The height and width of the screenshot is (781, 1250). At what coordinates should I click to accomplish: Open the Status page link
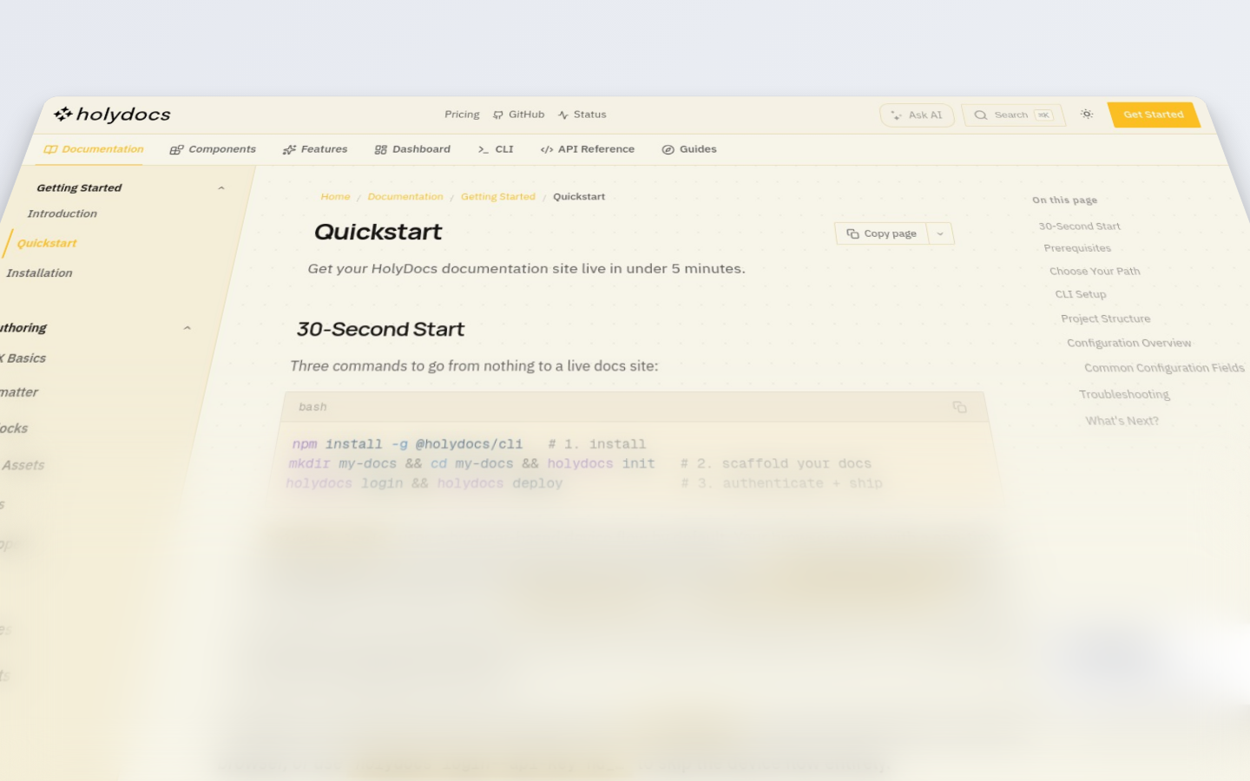click(582, 115)
